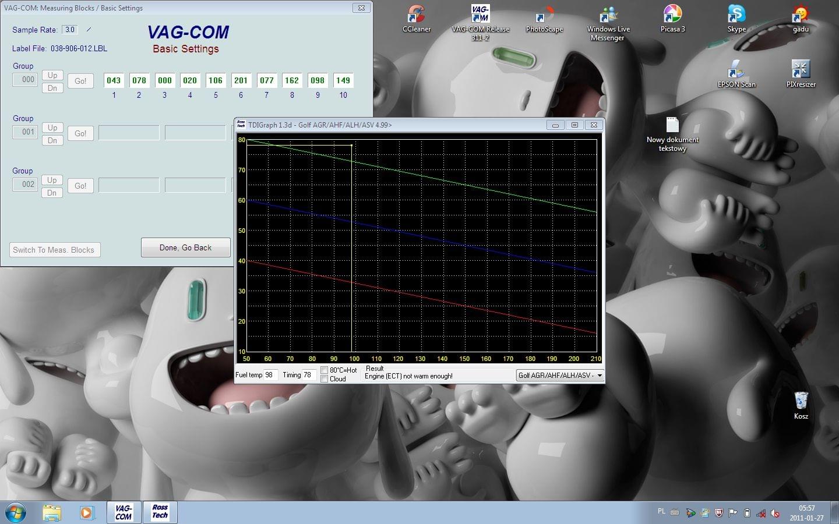Open VAG-COM Release 311-2 shortcut
The width and height of the screenshot is (839, 524).
[481, 22]
